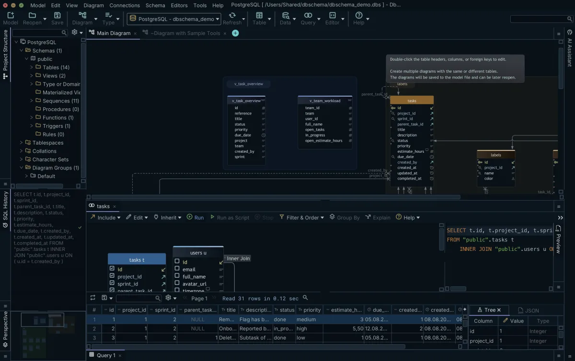
Task: Click the Query toolbar icon
Action: pyautogui.click(x=308, y=15)
